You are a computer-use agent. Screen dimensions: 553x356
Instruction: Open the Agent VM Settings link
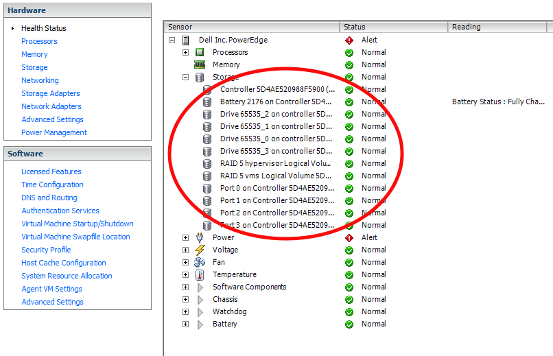[x=51, y=289]
